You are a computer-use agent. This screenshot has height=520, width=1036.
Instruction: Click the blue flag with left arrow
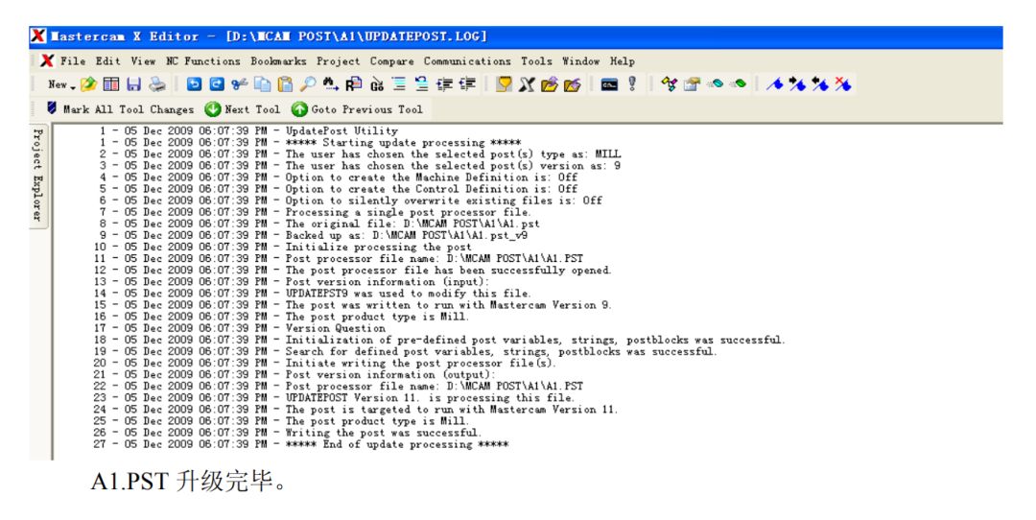pyautogui.click(x=820, y=84)
